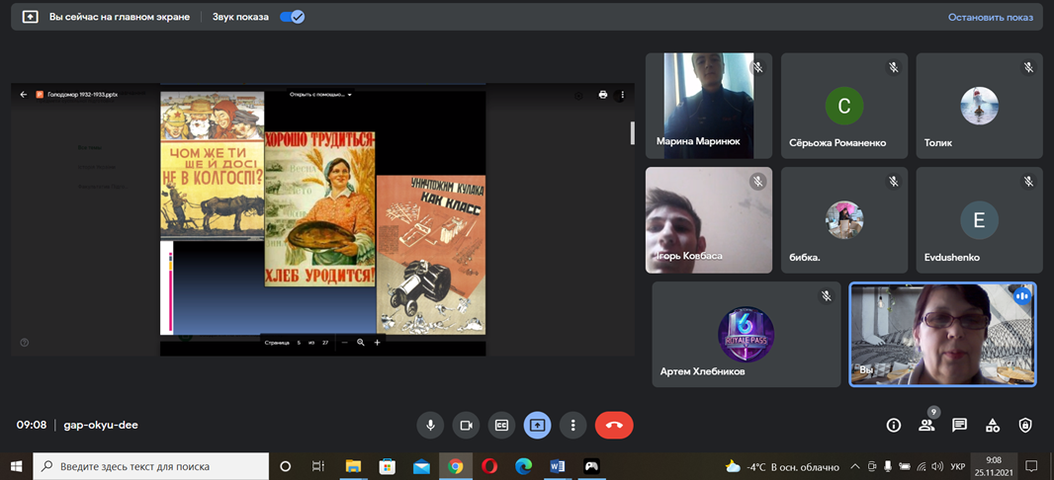Click muted mic icon on Сёрьожа Романенко tile
Screen dimensions: 1054x480
894,67
